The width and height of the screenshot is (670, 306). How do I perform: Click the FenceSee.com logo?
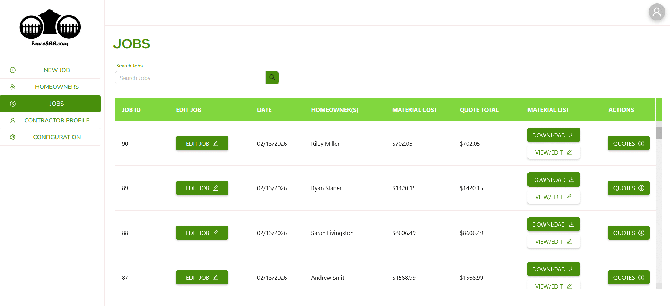50,28
